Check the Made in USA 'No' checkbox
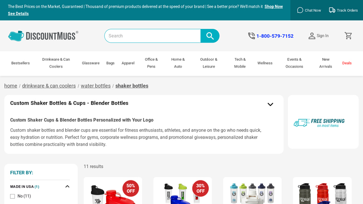Image resolution: width=363 pixels, height=204 pixels. point(13,196)
